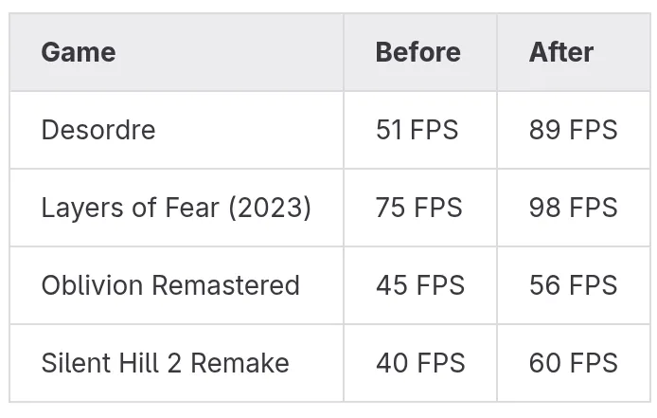Click the After column header
Viewport: 657px width, 418px height.
tap(561, 52)
